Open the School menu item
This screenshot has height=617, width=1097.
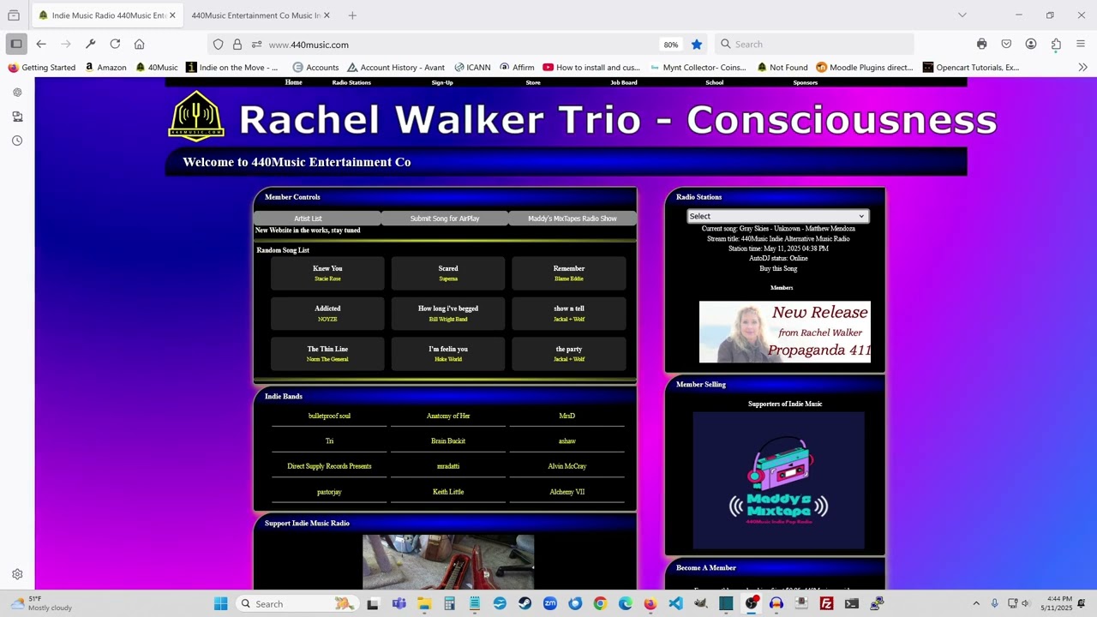(714, 82)
